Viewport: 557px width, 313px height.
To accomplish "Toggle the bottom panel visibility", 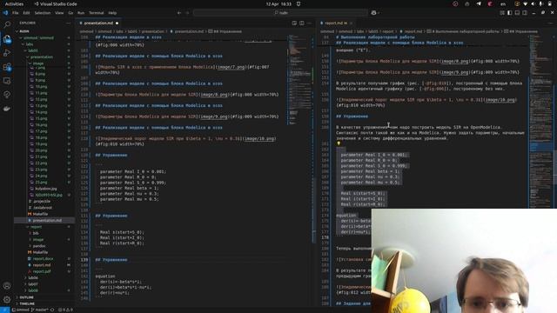I will [x=517, y=13].
